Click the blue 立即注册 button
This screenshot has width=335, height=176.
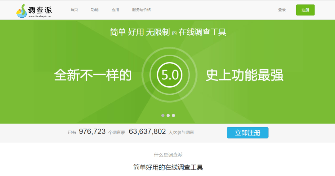pos(247,133)
